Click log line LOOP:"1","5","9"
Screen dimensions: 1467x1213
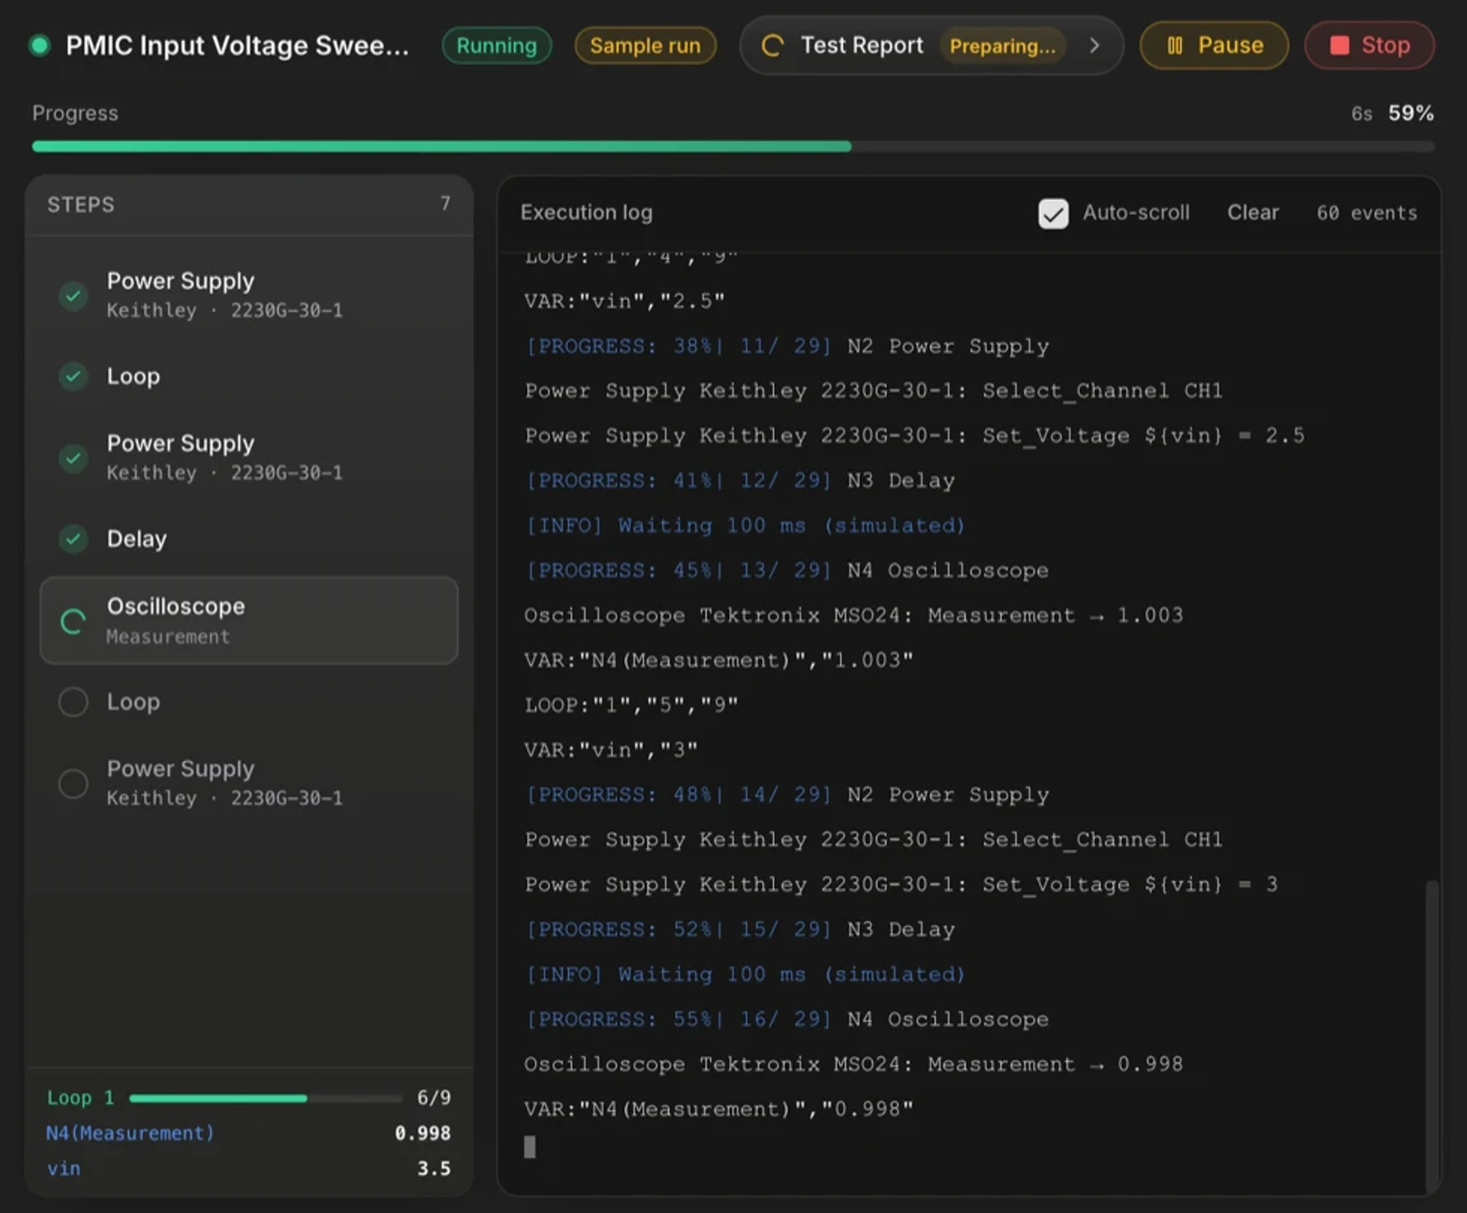(631, 705)
